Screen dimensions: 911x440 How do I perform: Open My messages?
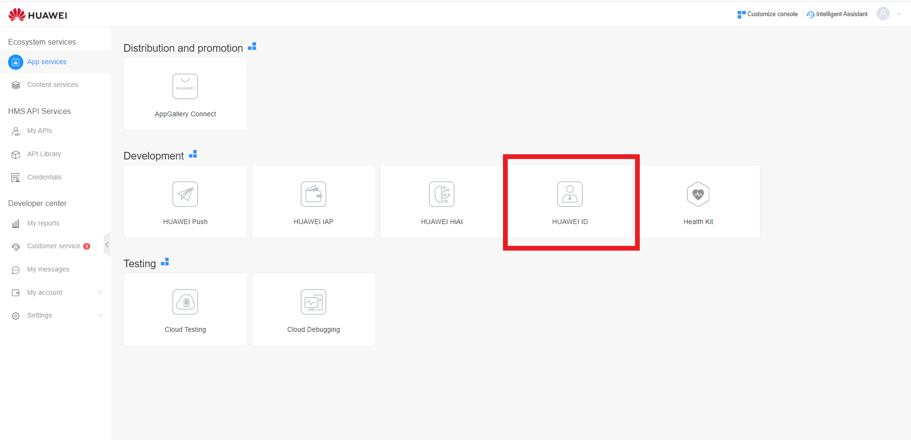tap(48, 269)
